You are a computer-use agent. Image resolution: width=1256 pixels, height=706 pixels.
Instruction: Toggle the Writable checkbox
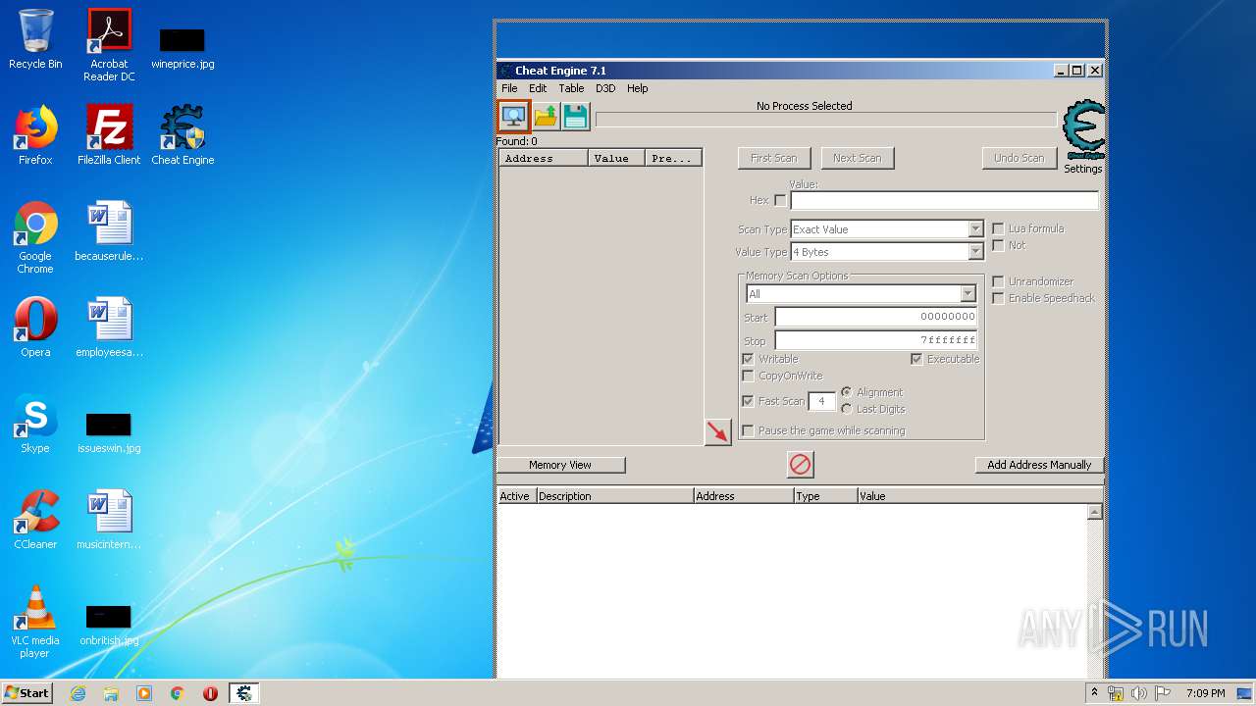click(748, 359)
